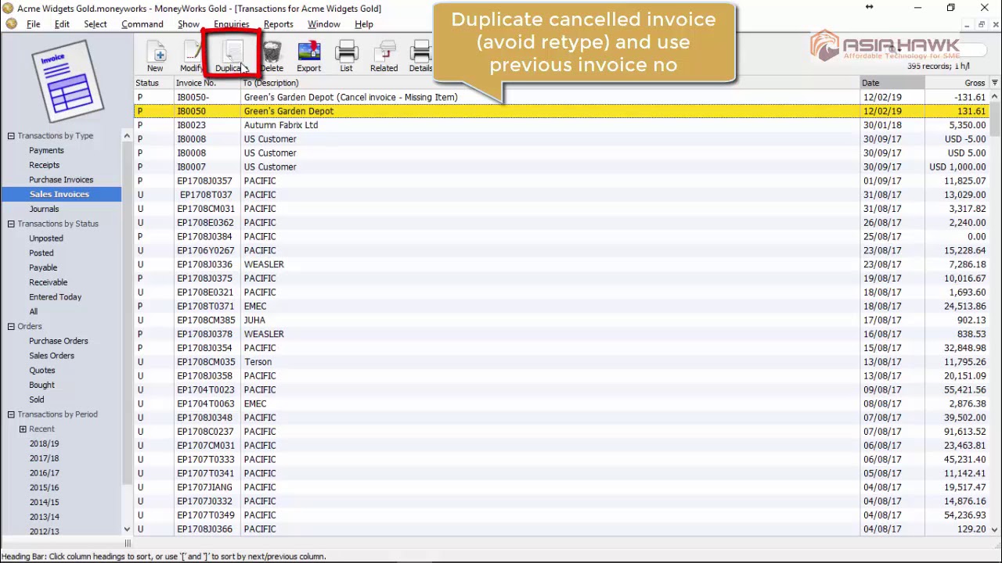Image resolution: width=1002 pixels, height=563 pixels.
Task: Select invoice EP1704T0063 EMEC row
Action: (x=560, y=403)
